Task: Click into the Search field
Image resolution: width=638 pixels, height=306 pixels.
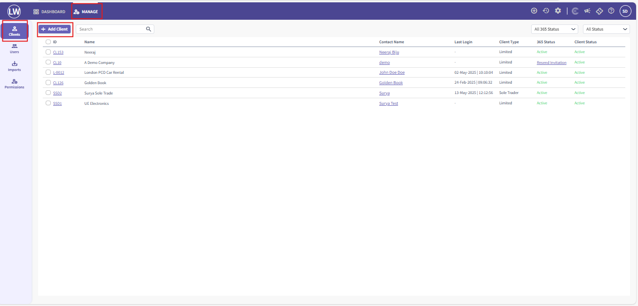Action: click(x=115, y=29)
